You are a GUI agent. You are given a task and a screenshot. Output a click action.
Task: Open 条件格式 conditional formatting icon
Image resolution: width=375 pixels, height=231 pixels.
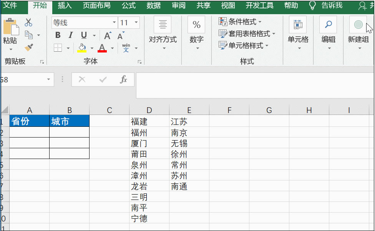(x=223, y=22)
